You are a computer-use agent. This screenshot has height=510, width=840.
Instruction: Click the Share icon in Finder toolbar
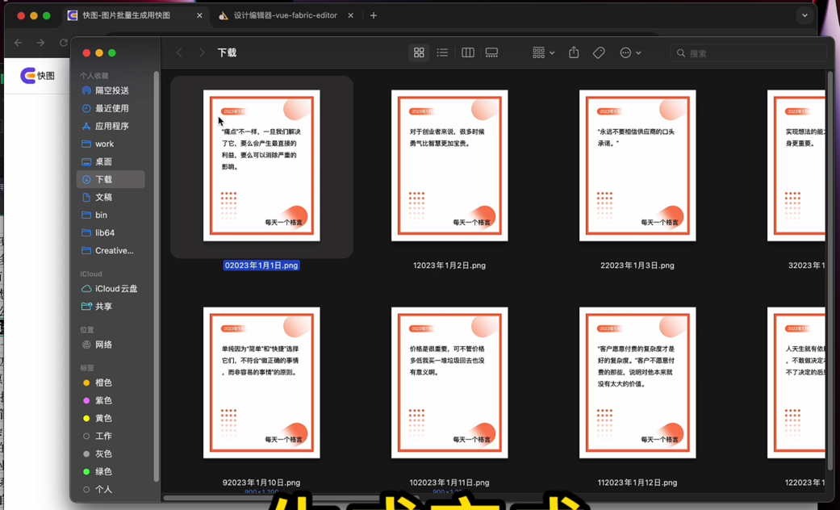574,53
